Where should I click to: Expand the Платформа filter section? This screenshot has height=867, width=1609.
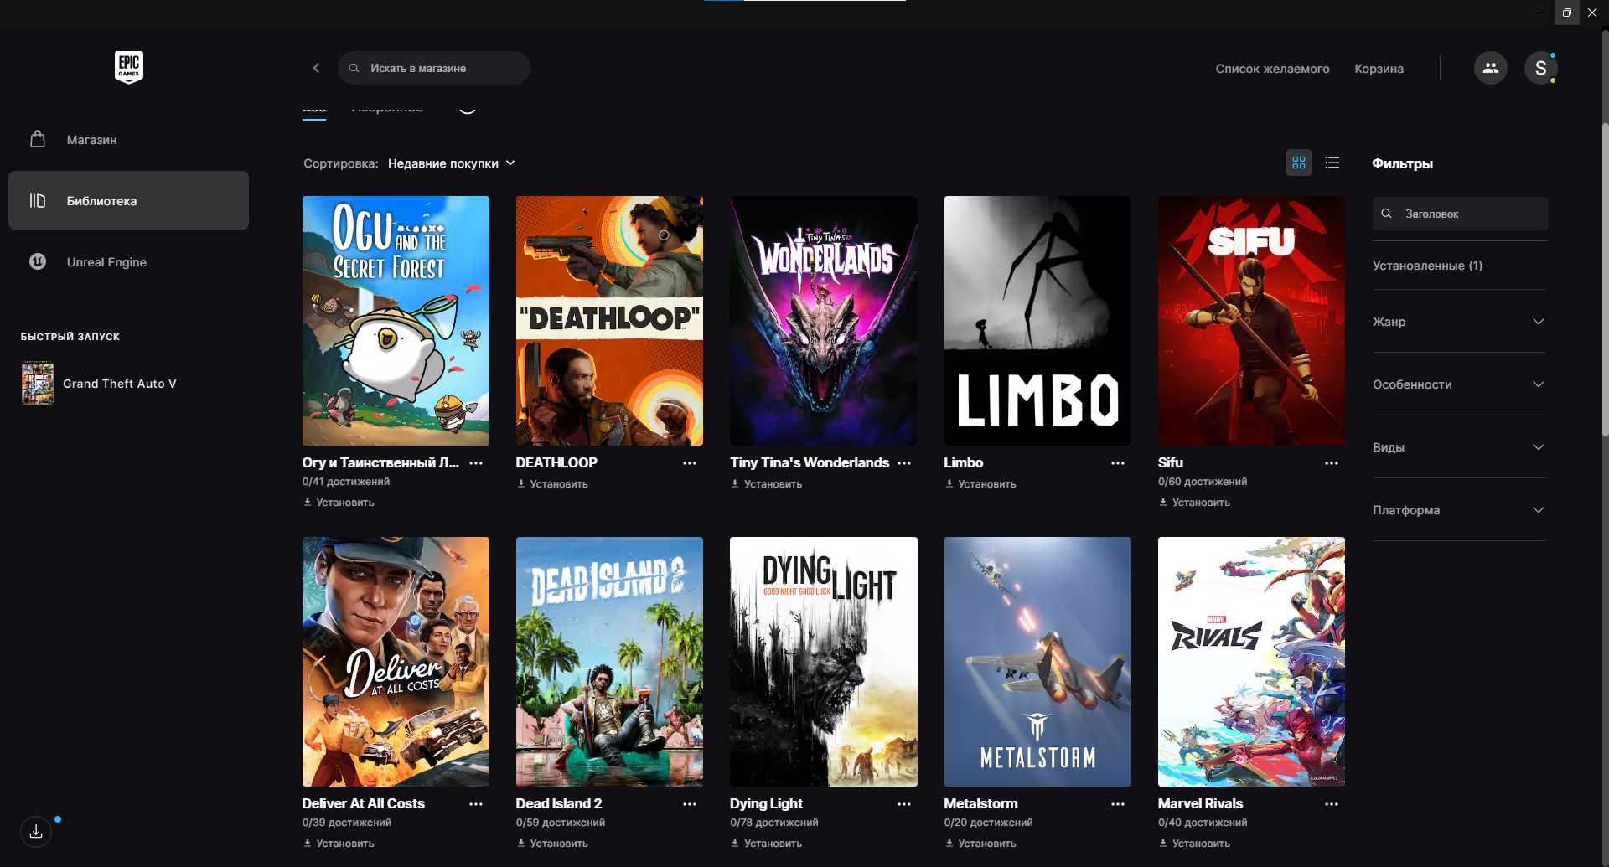coord(1459,510)
